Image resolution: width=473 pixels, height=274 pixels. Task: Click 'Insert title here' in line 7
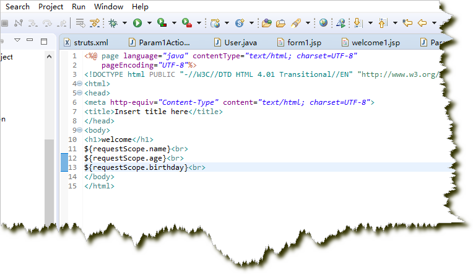[152, 112]
